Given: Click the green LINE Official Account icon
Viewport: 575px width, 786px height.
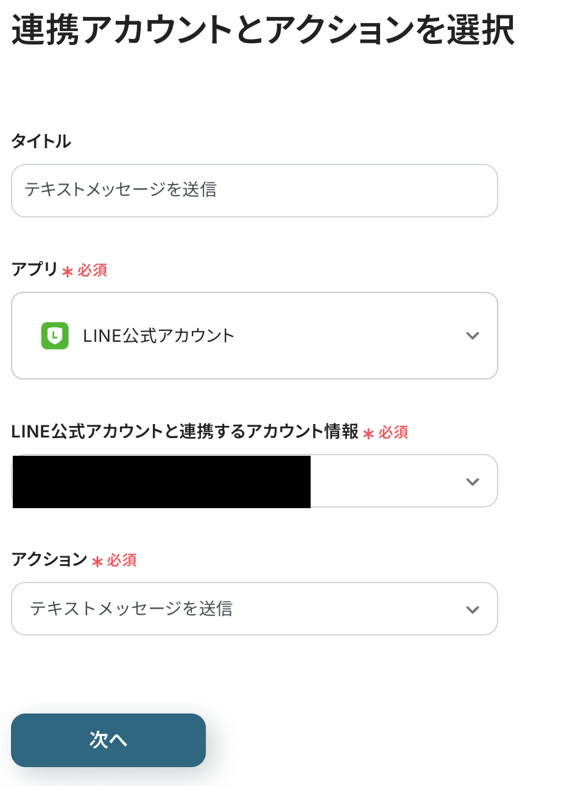Looking at the screenshot, I should click(55, 336).
